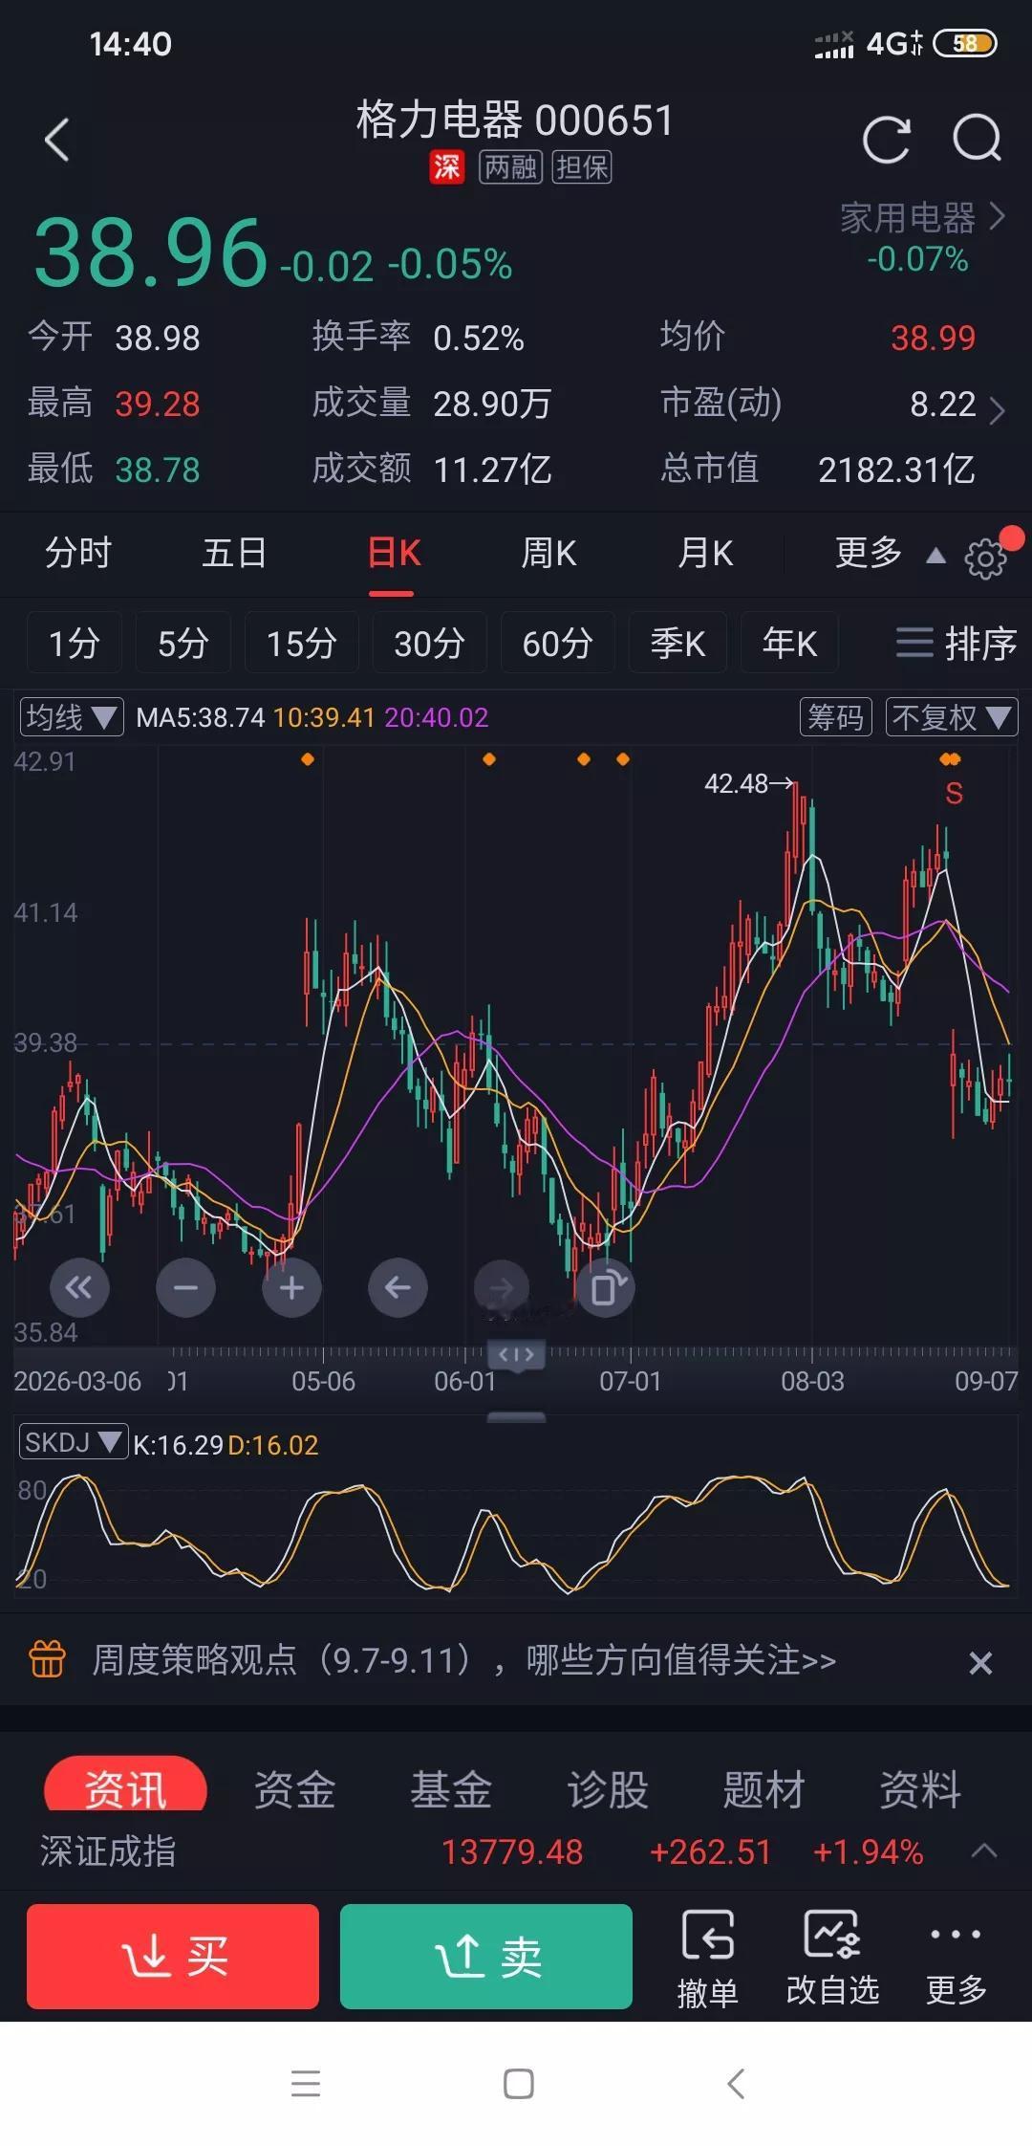Expand the 深证成指 index bar
The width and height of the screenshot is (1032, 2146).
(x=984, y=1850)
